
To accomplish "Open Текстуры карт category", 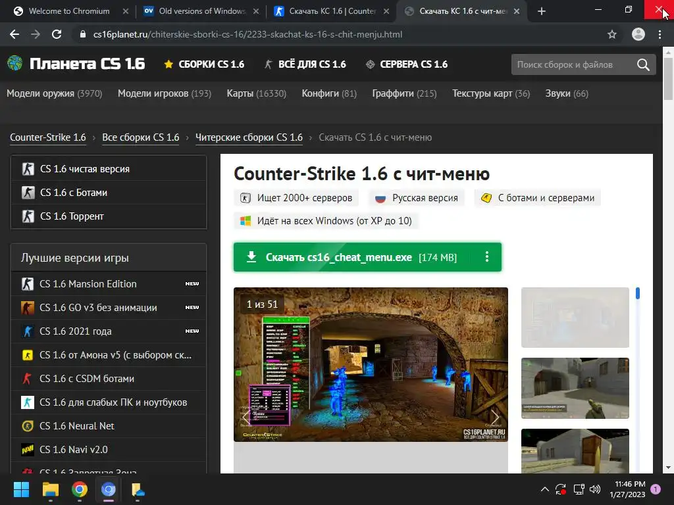I will 491,93.
